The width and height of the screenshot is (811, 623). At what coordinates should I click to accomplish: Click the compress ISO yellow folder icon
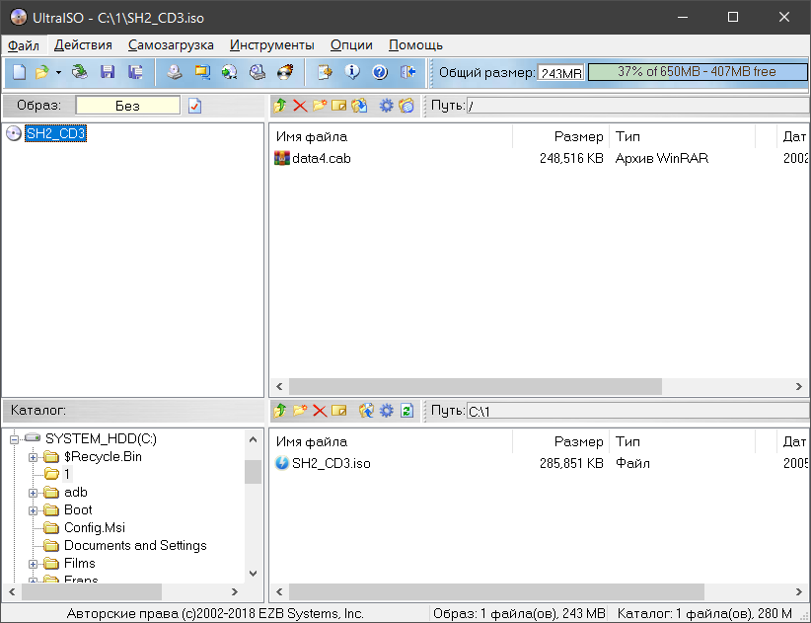pos(202,72)
